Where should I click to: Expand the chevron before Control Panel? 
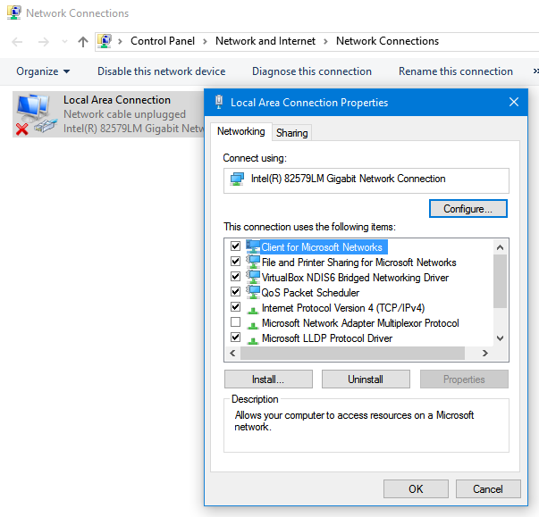(x=120, y=42)
